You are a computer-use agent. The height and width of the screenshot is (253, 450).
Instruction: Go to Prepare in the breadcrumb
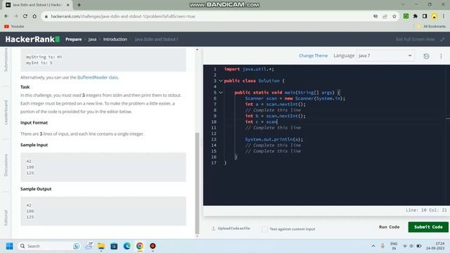pyautogui.click(x=73, y=39)
